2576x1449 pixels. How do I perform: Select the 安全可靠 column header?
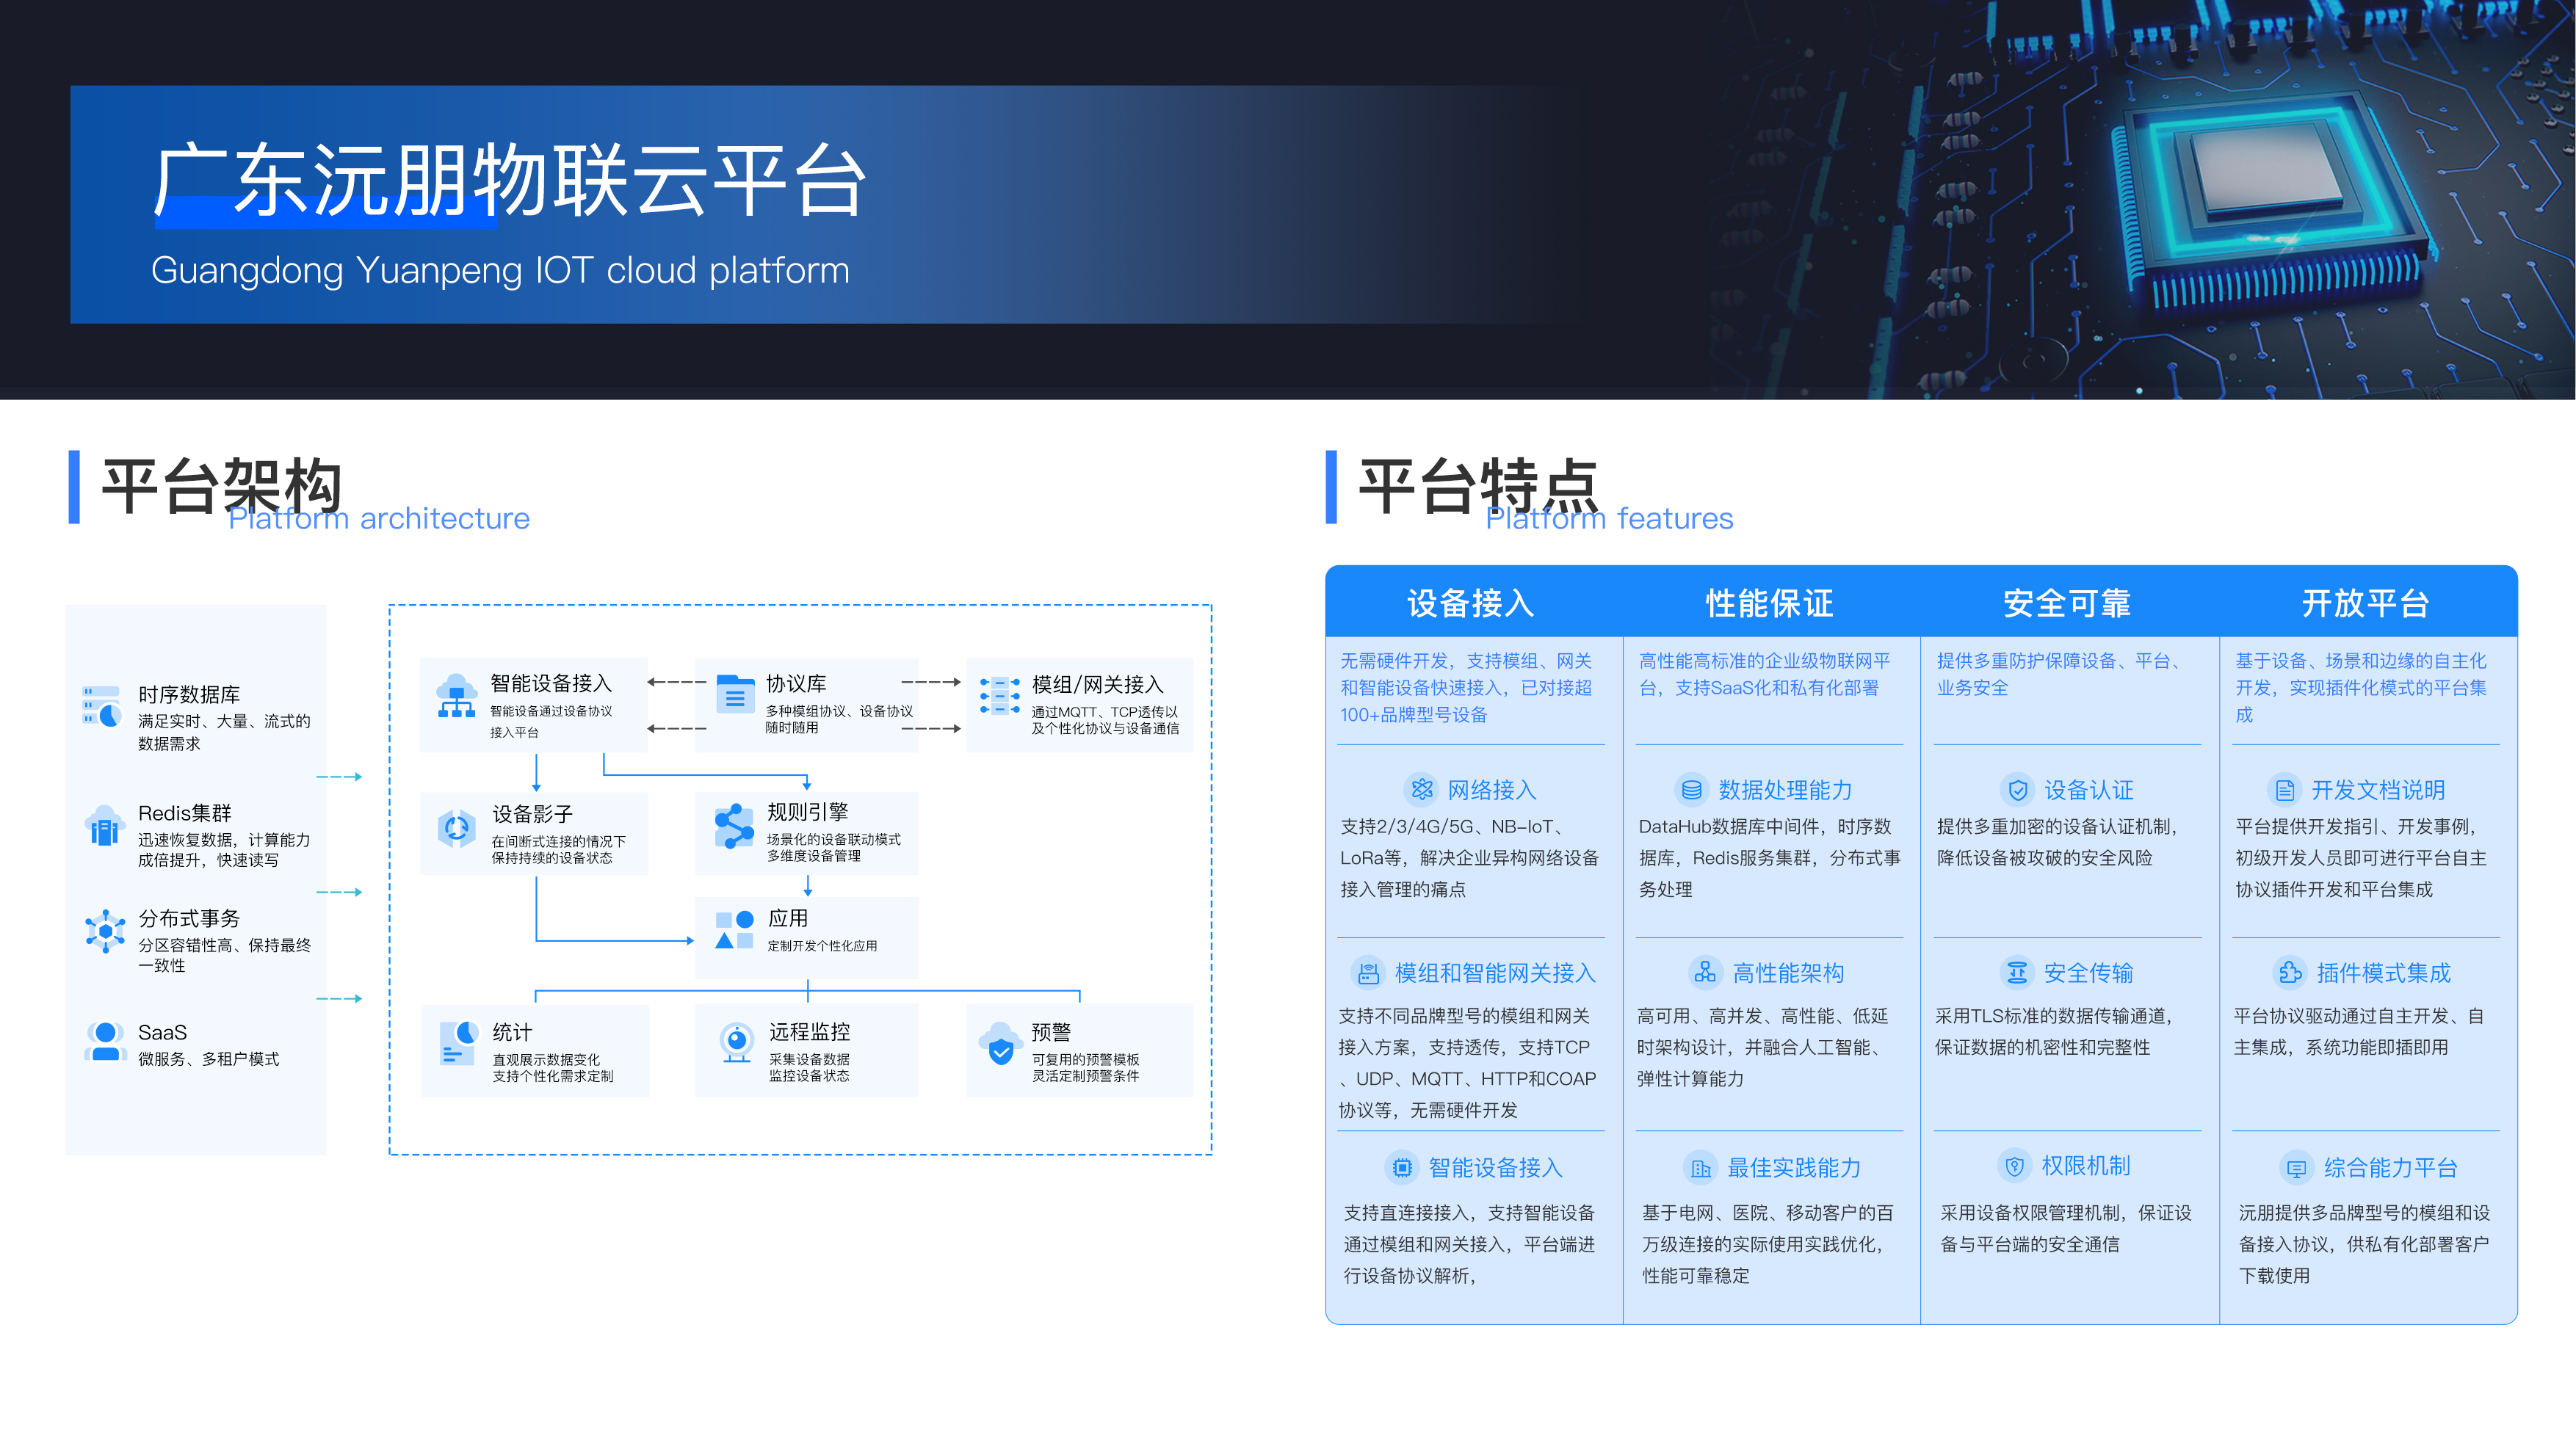(x=2066, y=603)
